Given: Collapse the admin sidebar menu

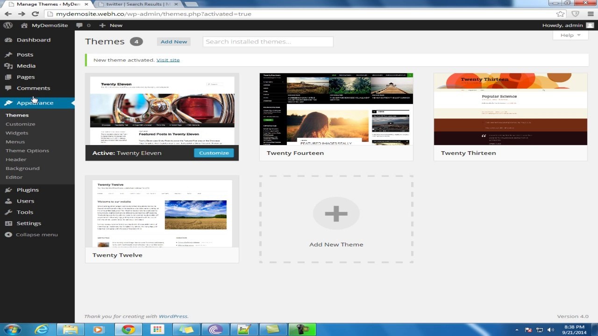Looking at the screenshot, I should click(31, 235).
